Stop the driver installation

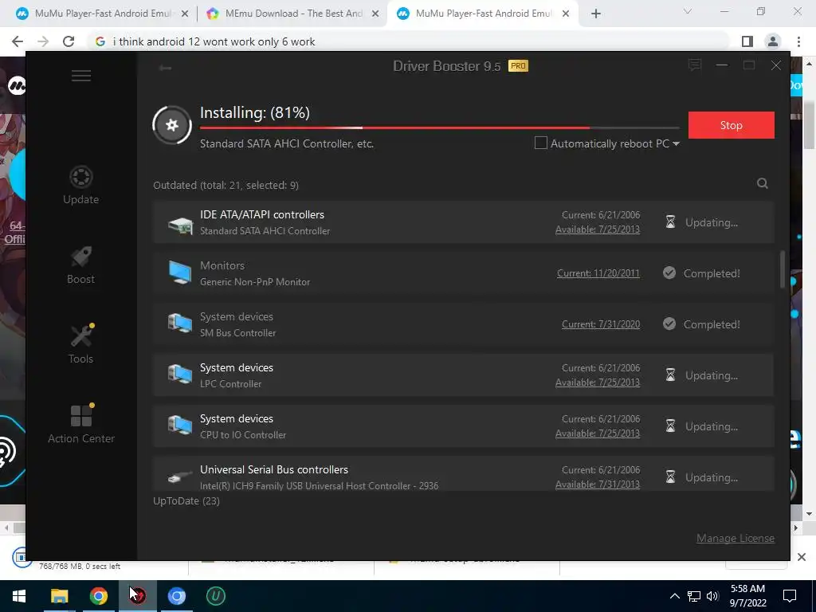pos(732,125)
